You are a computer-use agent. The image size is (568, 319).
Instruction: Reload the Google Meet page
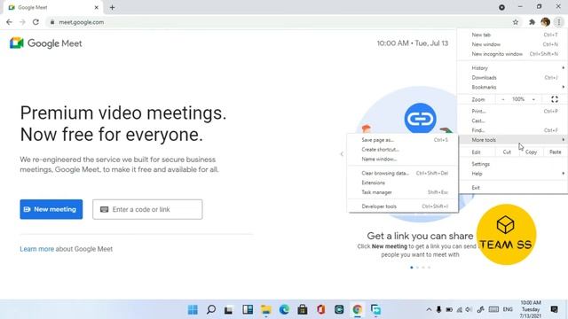(x=35, y=22)
